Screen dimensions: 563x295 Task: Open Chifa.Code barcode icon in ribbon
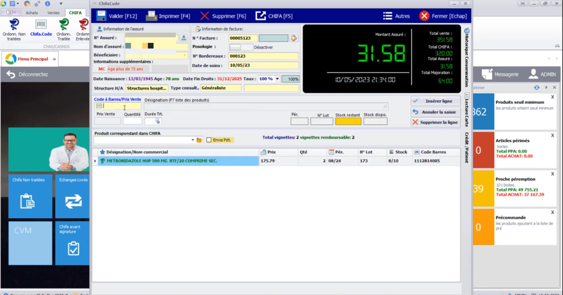pyautogui.click(x=41, y=24)
